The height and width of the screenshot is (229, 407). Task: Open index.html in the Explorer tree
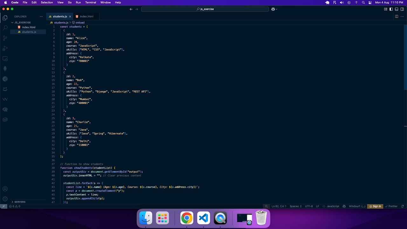click(28, 27)
